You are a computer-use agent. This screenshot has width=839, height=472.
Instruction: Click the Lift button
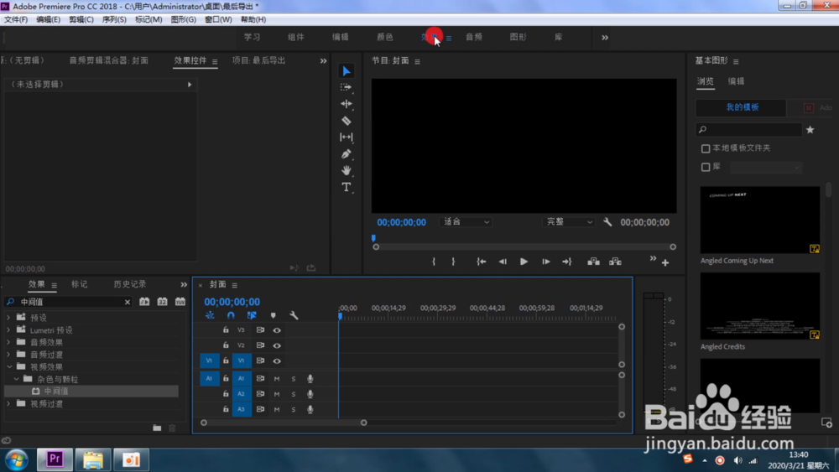tap(593, 262)
